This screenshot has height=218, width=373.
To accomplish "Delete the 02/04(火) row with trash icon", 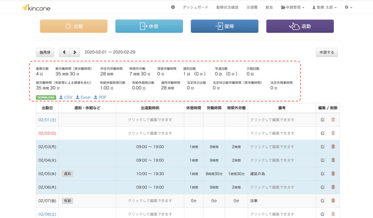I will coord(333,160).
